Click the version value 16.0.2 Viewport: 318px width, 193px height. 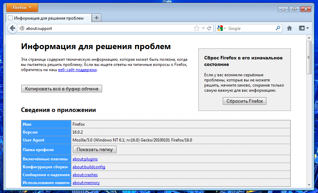click(x=78, y=132)
